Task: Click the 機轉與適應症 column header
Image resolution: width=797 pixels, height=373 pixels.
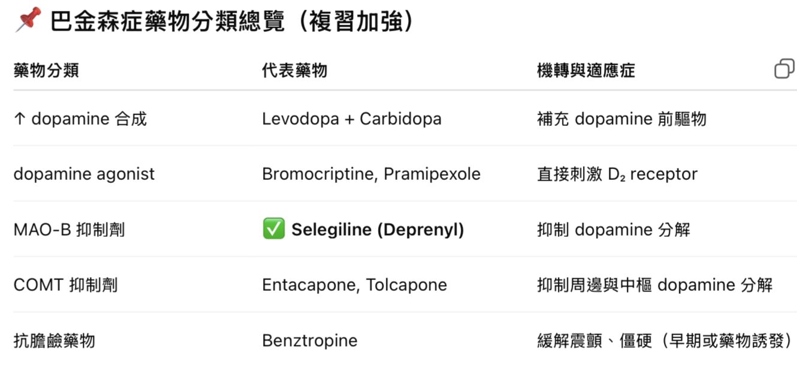Action: tap(585, 71)
